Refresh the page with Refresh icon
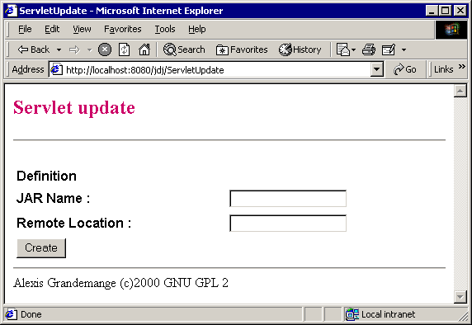The image size is (472, 325). click(124, 49)
